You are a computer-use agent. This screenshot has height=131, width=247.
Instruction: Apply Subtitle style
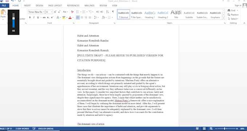(x=189, y=14)
